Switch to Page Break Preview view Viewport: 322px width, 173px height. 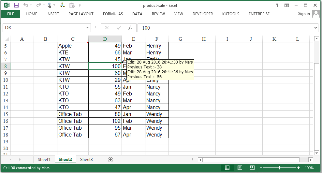[x=252, y=168]
